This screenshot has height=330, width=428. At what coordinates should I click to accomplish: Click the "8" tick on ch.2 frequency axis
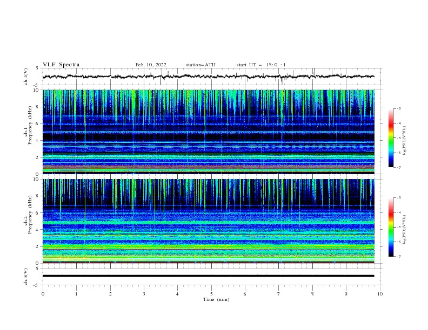(x=38, y=196)
